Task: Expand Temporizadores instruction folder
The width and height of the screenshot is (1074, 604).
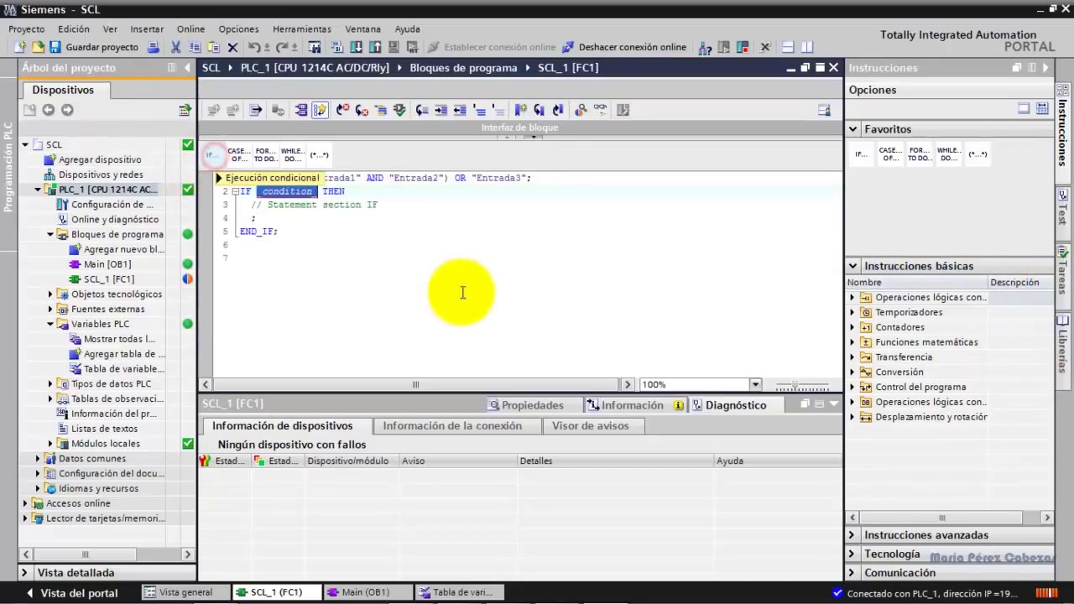Action: point(852,312)
